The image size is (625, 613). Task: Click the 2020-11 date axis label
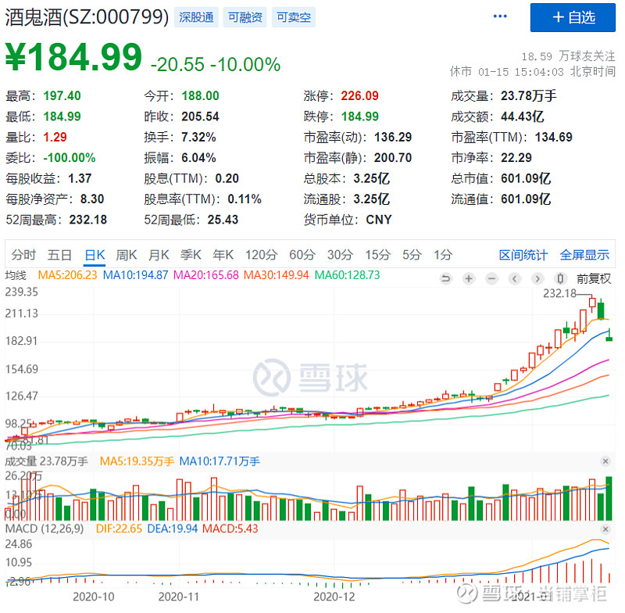pos(179,597)
